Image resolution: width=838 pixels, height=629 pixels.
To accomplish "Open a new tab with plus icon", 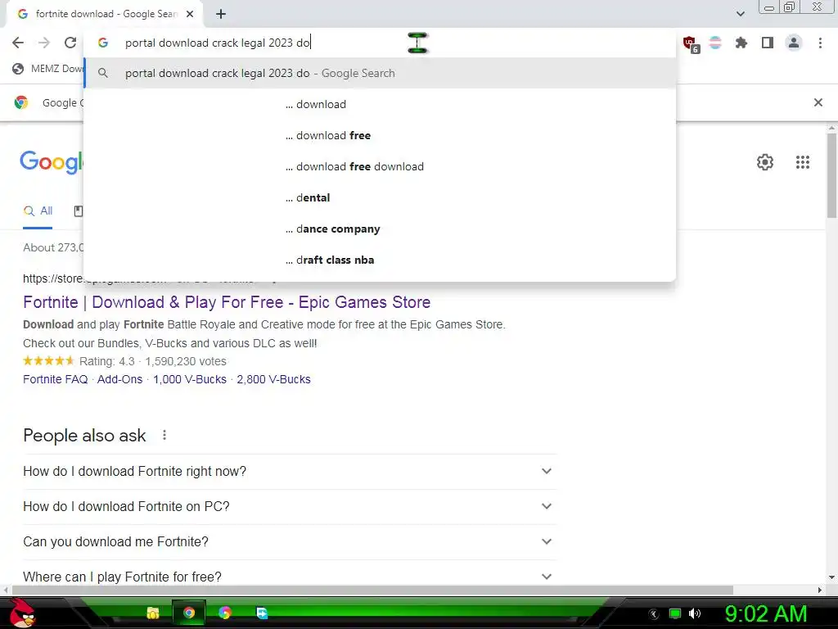I will 221,14.
